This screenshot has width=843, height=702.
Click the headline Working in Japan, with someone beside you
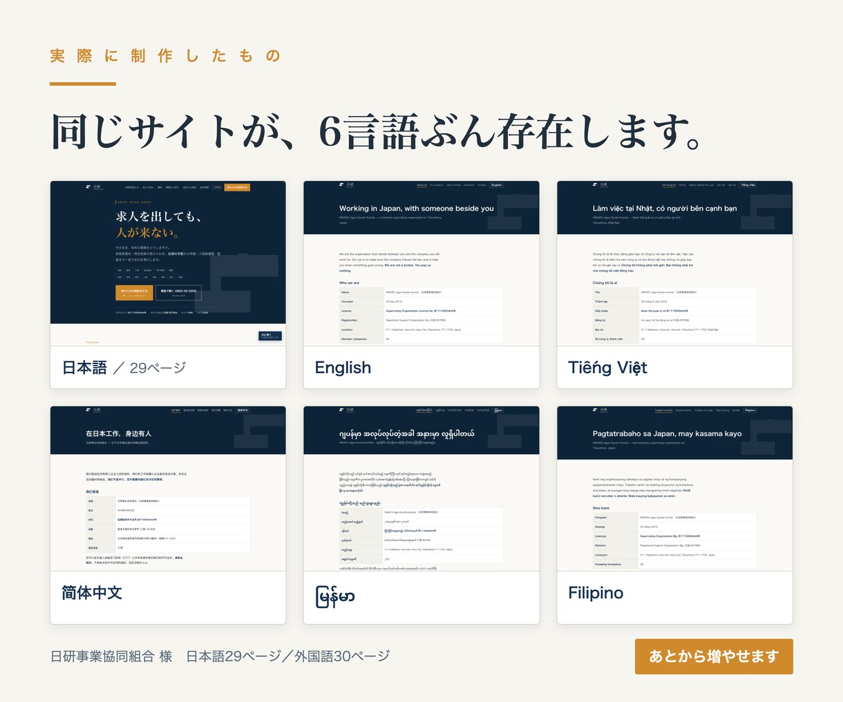417,208
